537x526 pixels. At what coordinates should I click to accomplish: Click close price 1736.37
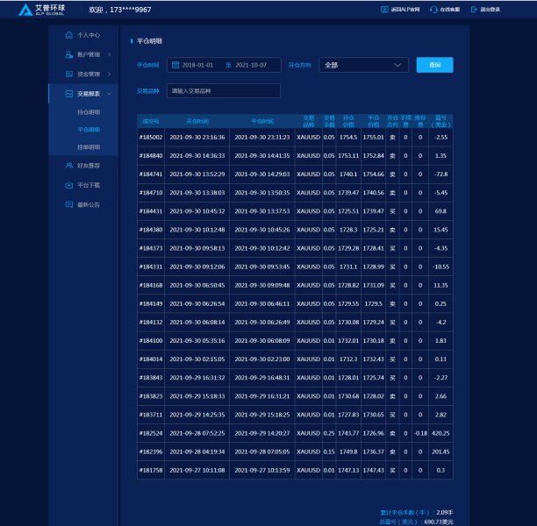[x=373, y=451]
